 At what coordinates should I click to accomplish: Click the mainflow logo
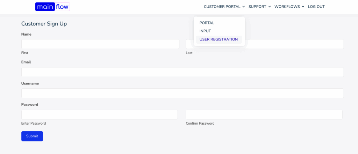coord(52,7)
